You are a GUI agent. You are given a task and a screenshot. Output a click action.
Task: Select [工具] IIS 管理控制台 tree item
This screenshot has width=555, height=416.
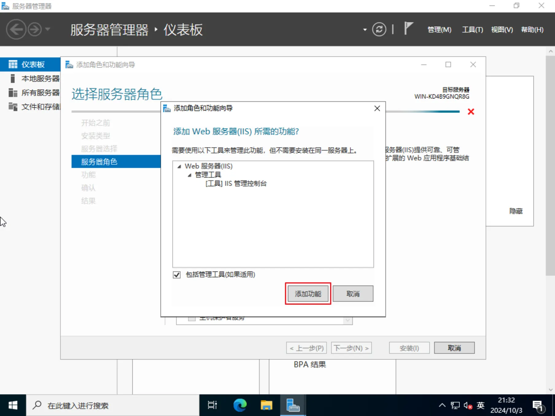point(236,183)
